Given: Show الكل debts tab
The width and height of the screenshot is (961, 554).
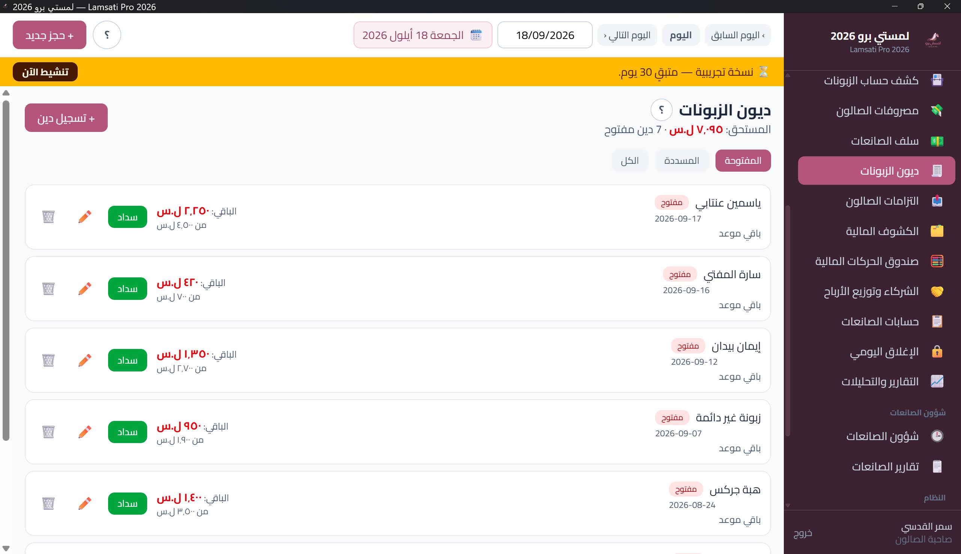Looking at the screenshot, I should click(630, 160).
